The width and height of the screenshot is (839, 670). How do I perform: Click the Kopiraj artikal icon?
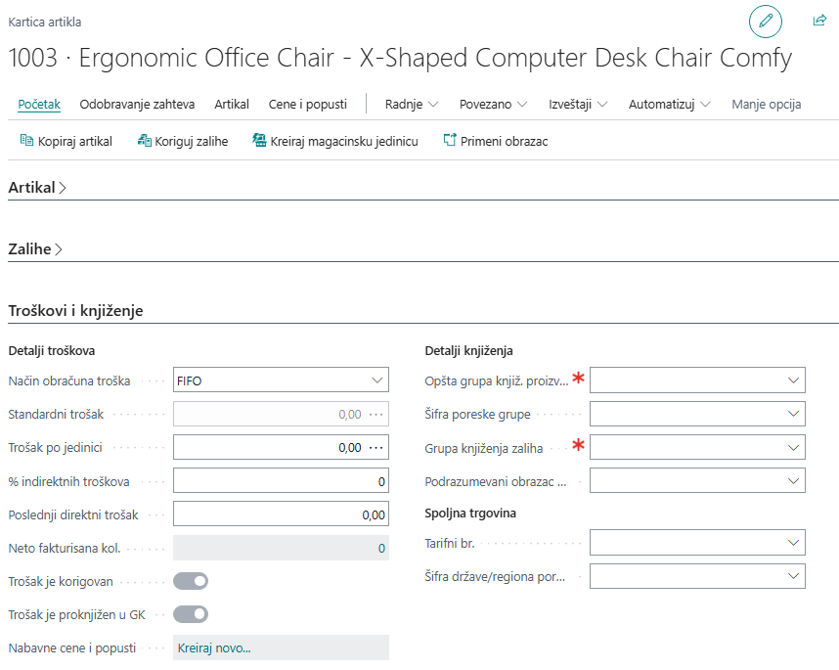coord(27,141)
